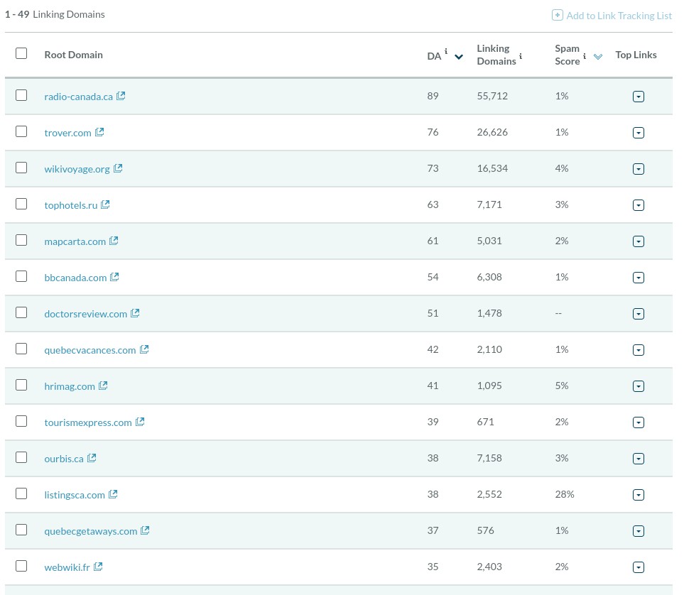Expand Top Links for listingsca.com
This screenshot has width=684, height=595.
coord(639,495)
